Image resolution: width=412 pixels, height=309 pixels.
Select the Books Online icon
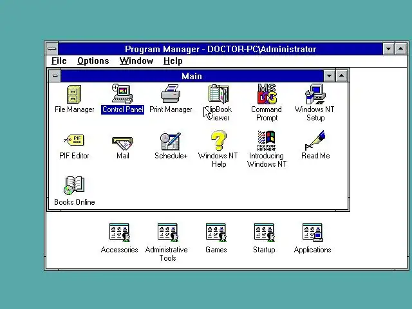(74, 186)
